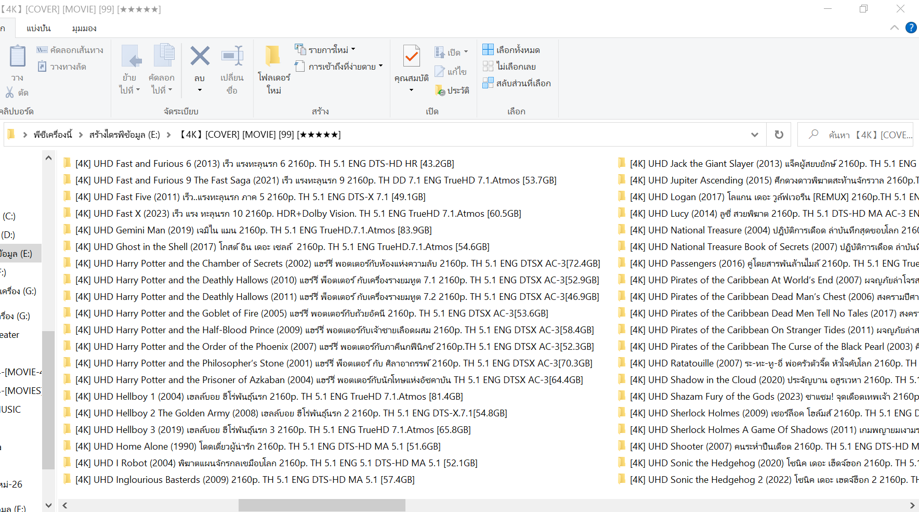Screen dimensions: 919x512
Task: Click the Properties checkmark icon
Action: [x=412, y=57]
